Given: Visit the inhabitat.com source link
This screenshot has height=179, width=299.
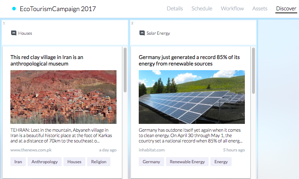Looking at the screenshot, I should click(152, 150).
